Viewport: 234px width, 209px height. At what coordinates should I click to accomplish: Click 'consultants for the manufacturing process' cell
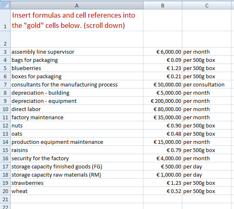(x=77, y=84)
